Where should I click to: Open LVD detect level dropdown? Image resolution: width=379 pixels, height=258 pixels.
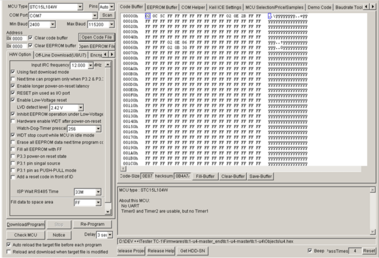(81, 108)
